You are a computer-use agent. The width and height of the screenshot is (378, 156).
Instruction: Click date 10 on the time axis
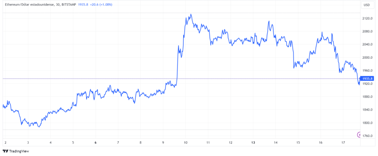point(186,142)
